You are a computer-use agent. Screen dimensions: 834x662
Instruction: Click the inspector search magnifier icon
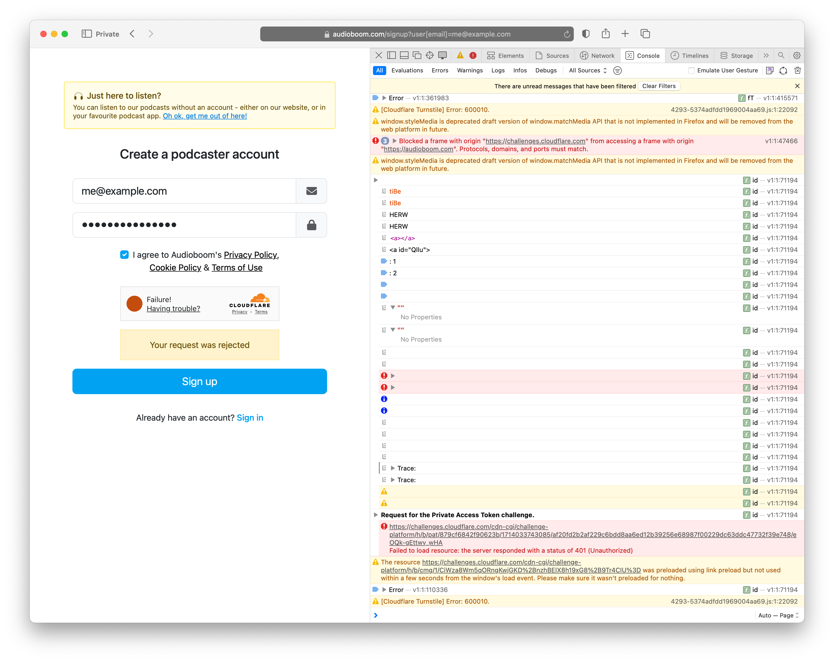point(781,55)
